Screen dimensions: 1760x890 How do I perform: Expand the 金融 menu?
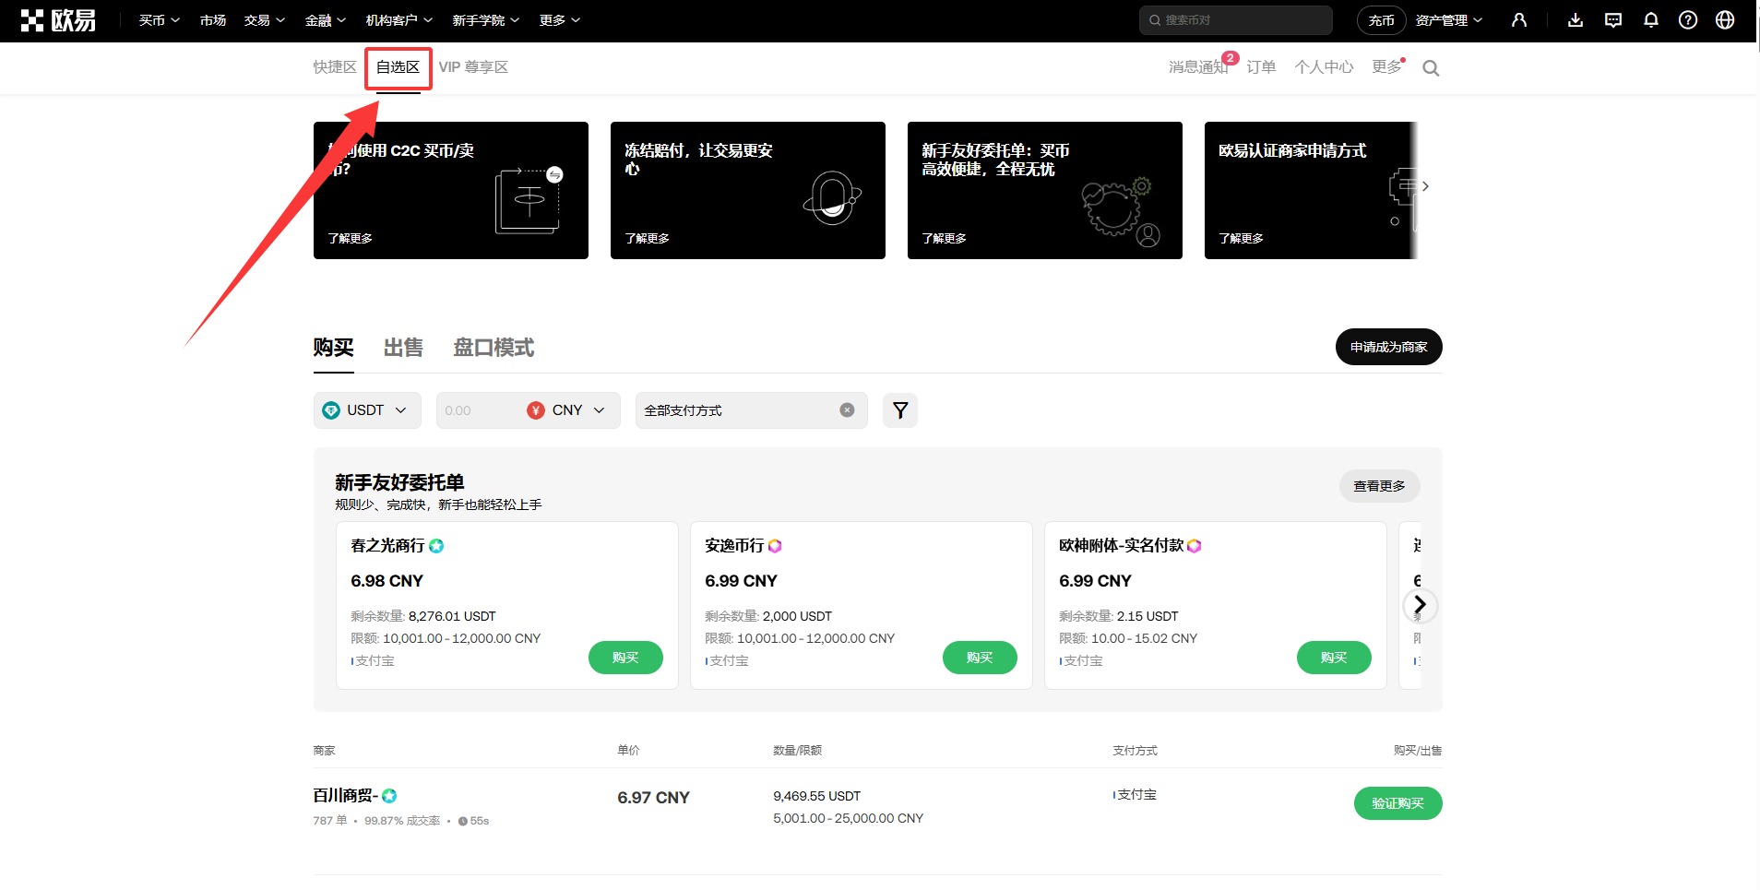(x=326, y=20)
